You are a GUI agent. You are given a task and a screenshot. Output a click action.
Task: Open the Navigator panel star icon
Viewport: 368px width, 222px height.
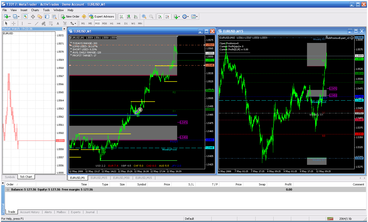[x=40, y=17]
